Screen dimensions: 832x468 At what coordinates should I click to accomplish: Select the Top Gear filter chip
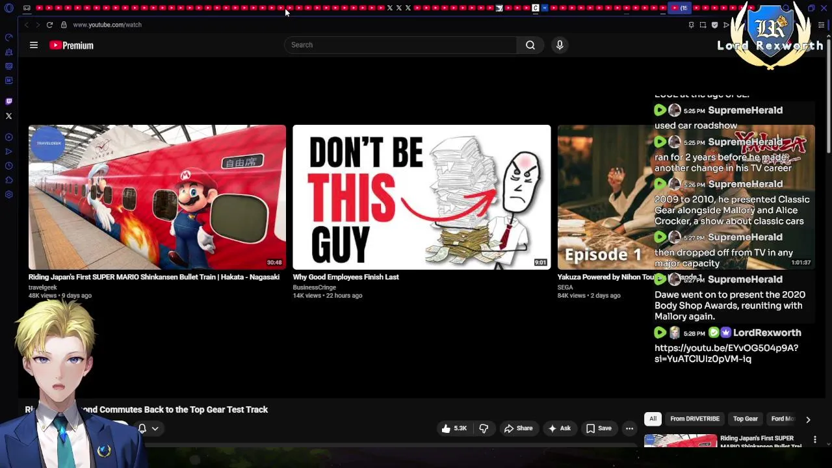click(745, 419)
